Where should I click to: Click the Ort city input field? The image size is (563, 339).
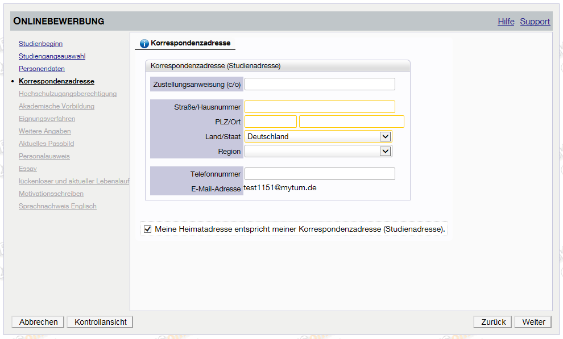[x=351, y=122]
